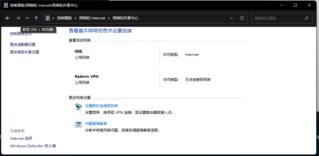The image size is (319, 156).
Task: Open the address bar history dropdown
Action: coord(231,18)
